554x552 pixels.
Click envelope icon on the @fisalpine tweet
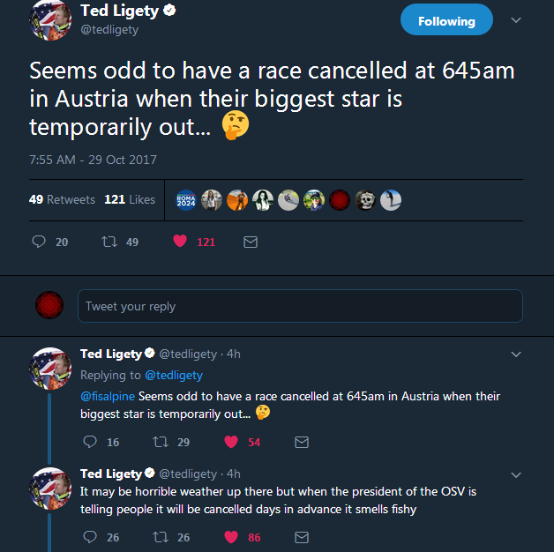pos(302,442)
